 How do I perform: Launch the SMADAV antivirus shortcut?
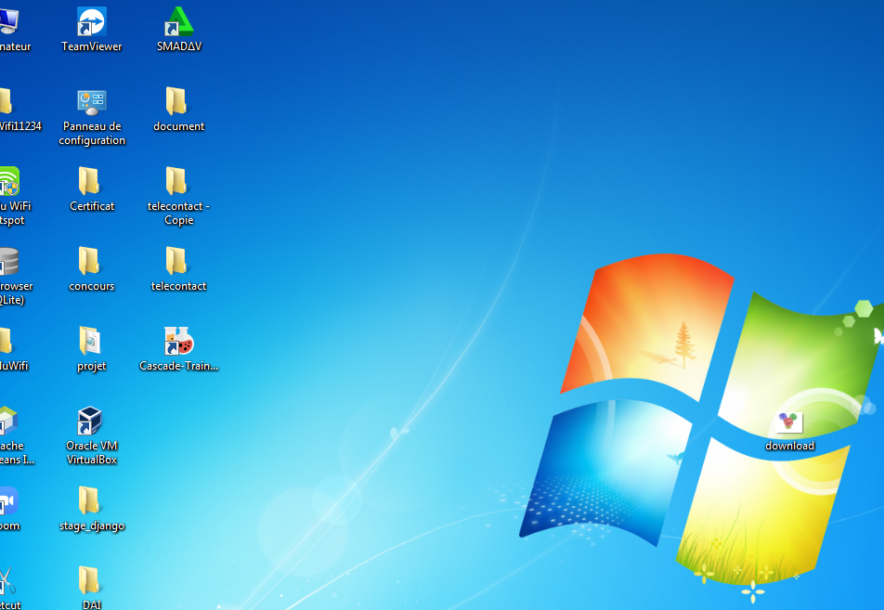178,22
